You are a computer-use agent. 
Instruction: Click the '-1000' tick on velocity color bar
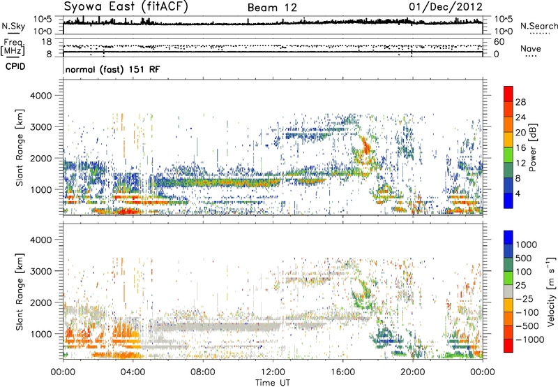pyautogui.click(x=529, y=339)
